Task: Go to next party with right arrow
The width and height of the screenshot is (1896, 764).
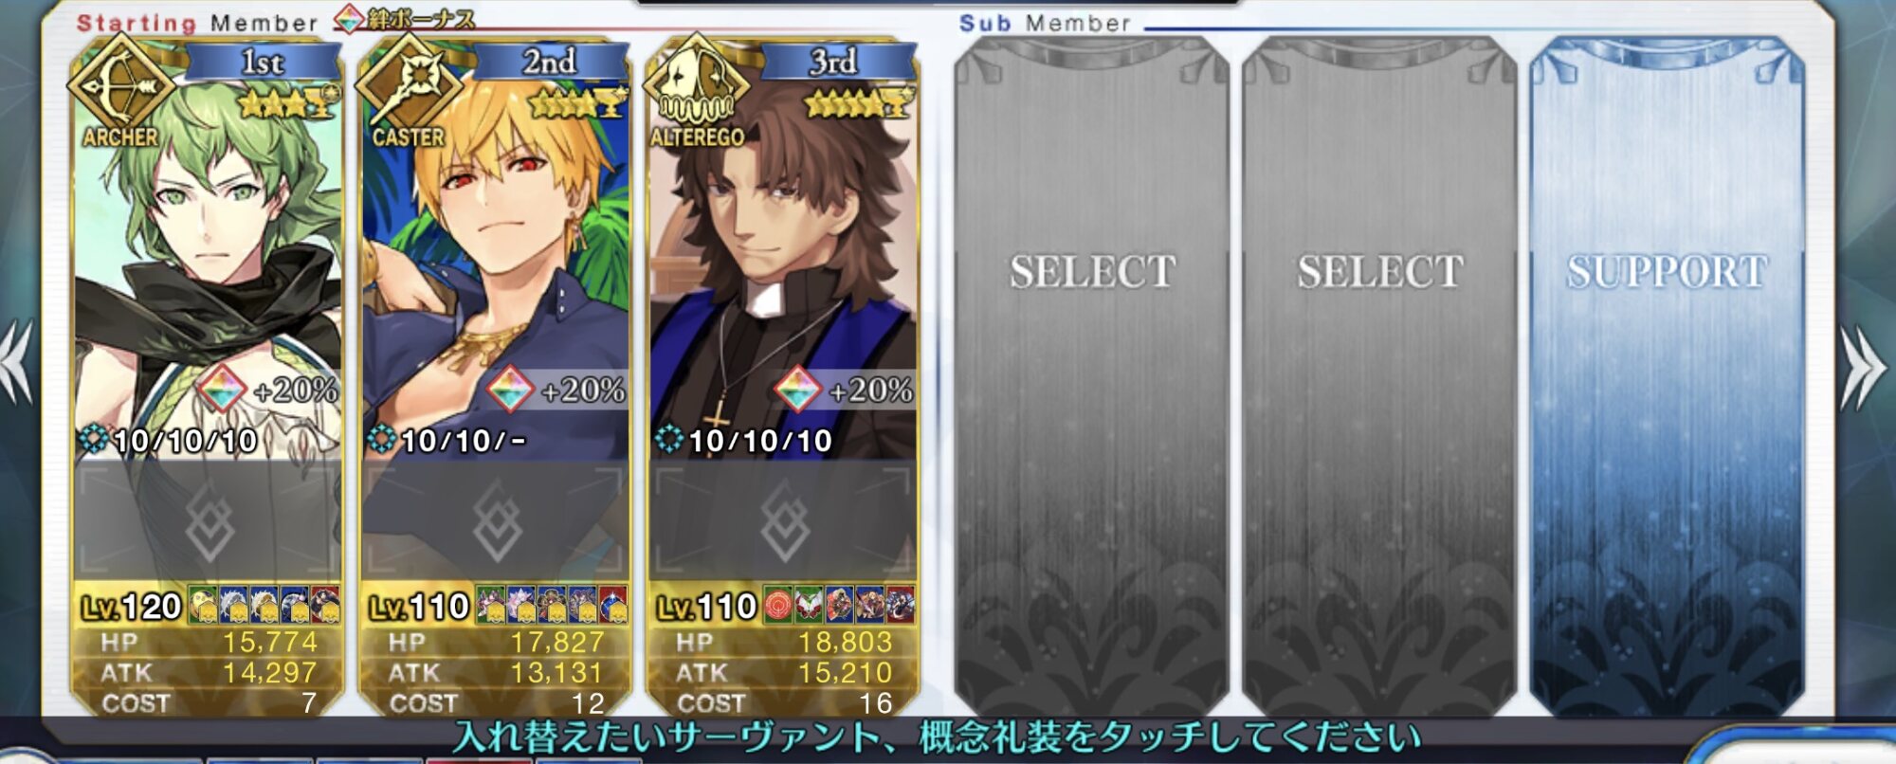Action: pos(1865,370)
